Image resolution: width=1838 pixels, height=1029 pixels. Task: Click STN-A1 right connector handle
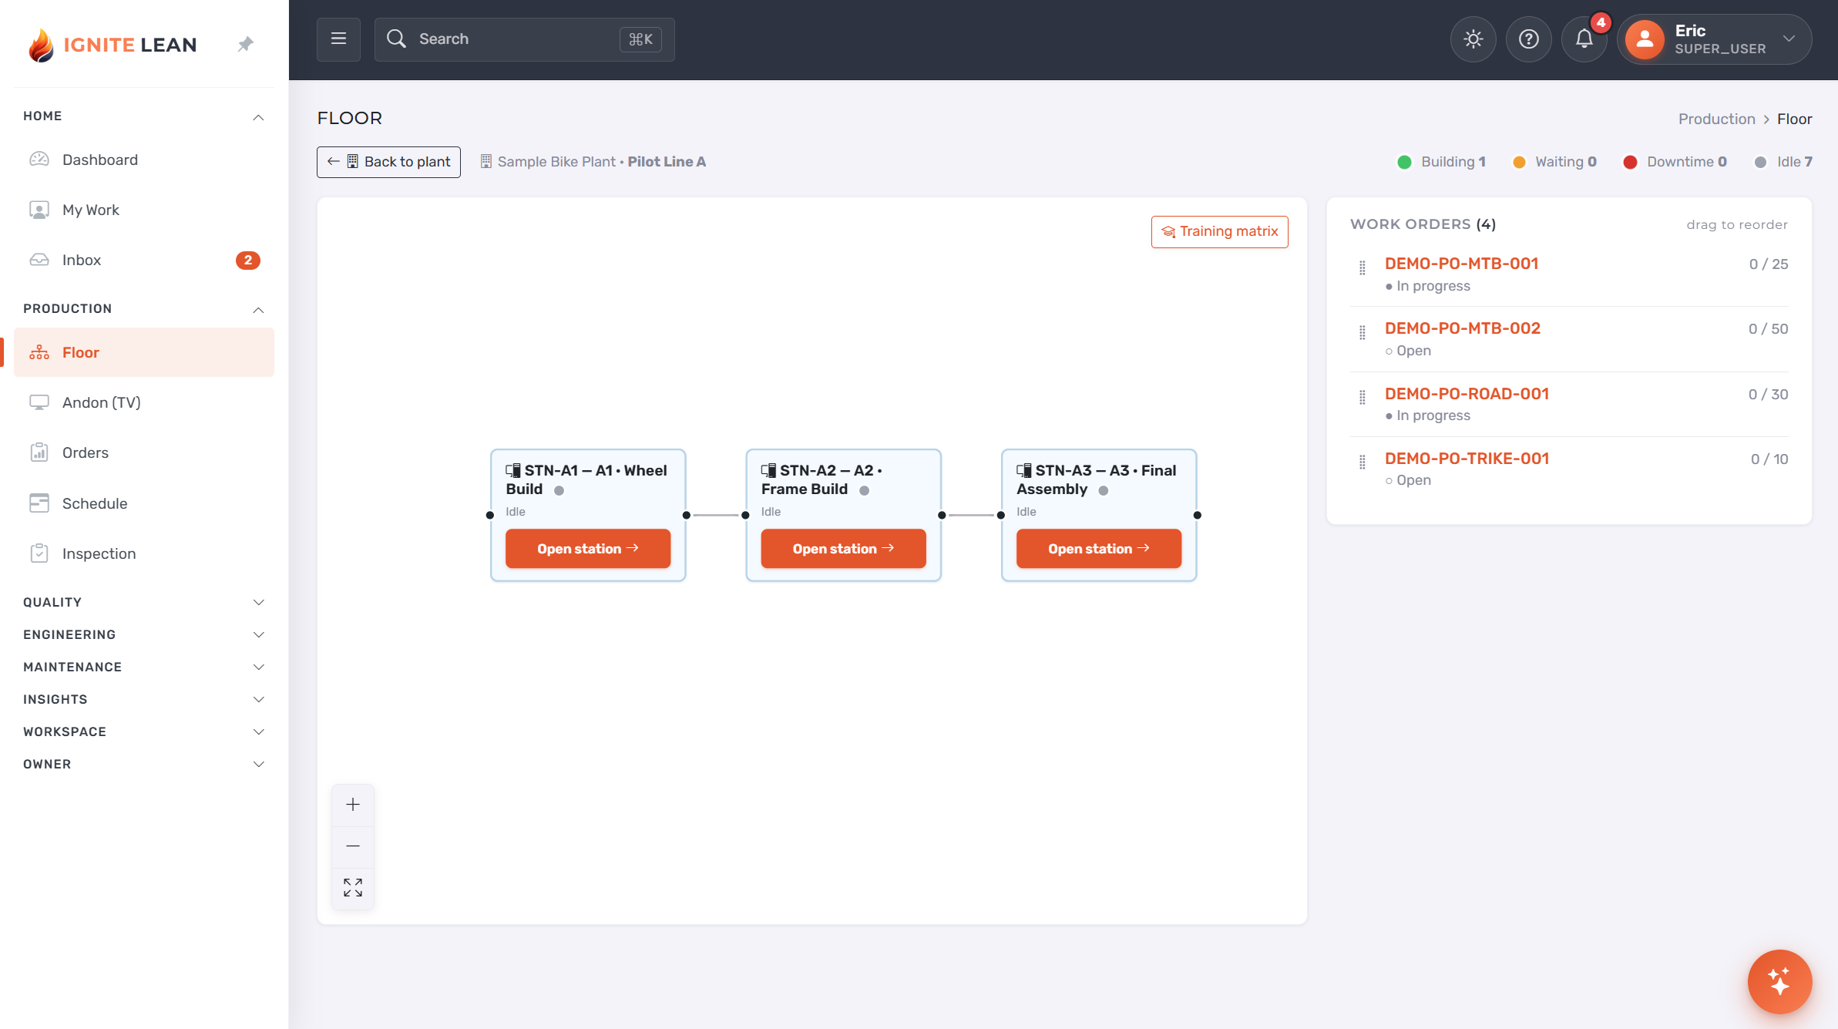[686, 515]
